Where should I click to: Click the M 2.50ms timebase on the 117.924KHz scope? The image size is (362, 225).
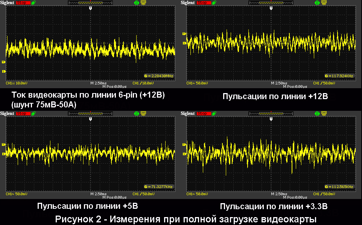click(x=278, y=83)
